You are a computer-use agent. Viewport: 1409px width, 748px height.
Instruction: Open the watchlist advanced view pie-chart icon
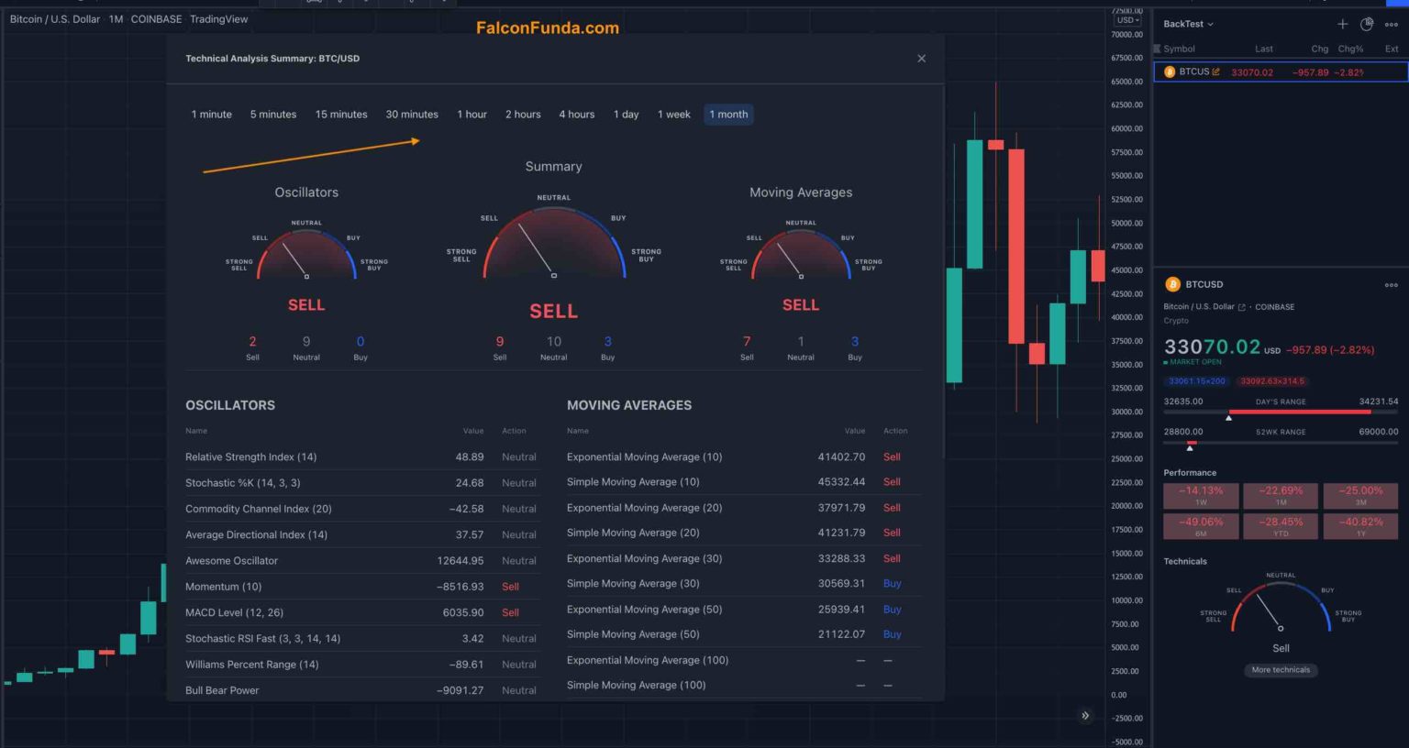(1367, 24)
